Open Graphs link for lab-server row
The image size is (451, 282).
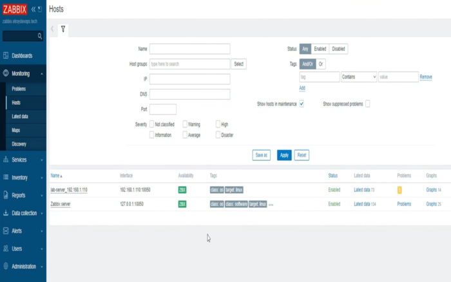click(x=431, y=190)
